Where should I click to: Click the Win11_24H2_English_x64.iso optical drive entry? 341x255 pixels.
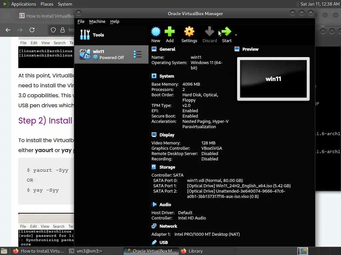(x=239, y=186)
